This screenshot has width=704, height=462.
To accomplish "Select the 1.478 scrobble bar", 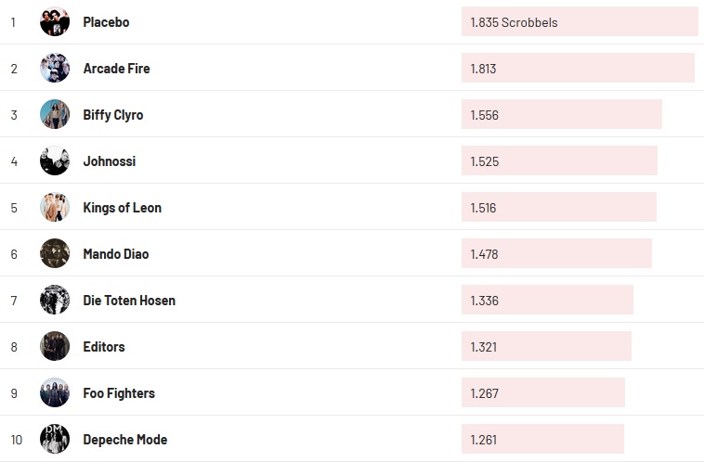I will click(x=556, y=254).
